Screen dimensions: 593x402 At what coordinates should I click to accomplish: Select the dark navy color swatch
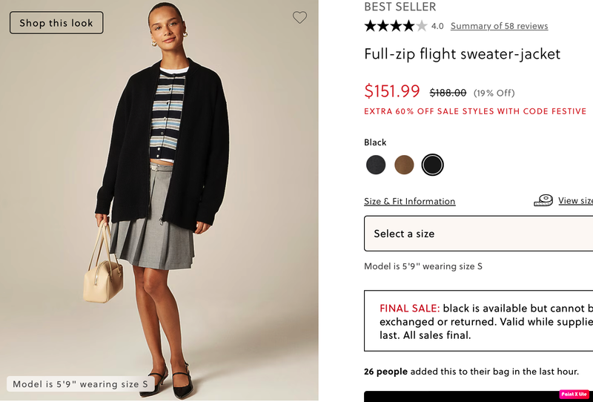[x=376, y=165]
